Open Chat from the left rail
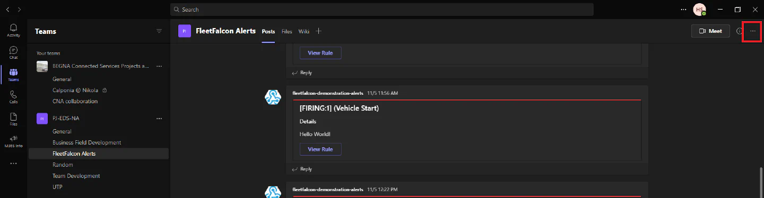Image resolution: width=764 pixels, height=198 pixels. 14,52
